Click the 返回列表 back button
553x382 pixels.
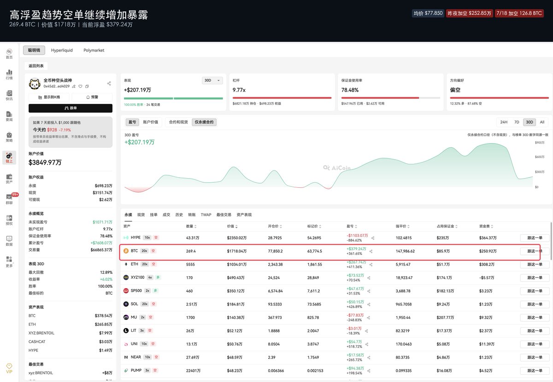point(36,66)
